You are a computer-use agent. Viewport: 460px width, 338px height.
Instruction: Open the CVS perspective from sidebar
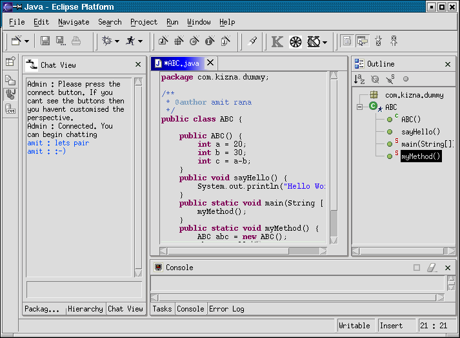click(10, 109)
